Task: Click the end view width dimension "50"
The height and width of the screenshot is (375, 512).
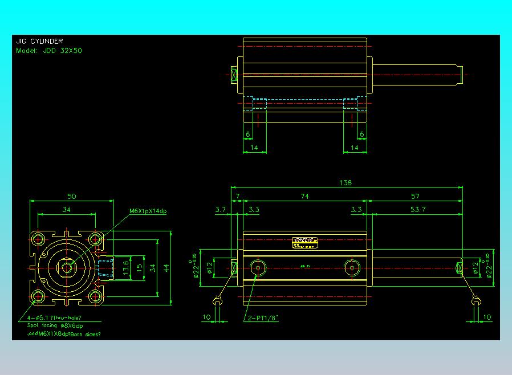Action: click(x=71, y=196)
